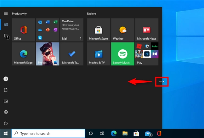Open the Weather tile

click(123, 30)
